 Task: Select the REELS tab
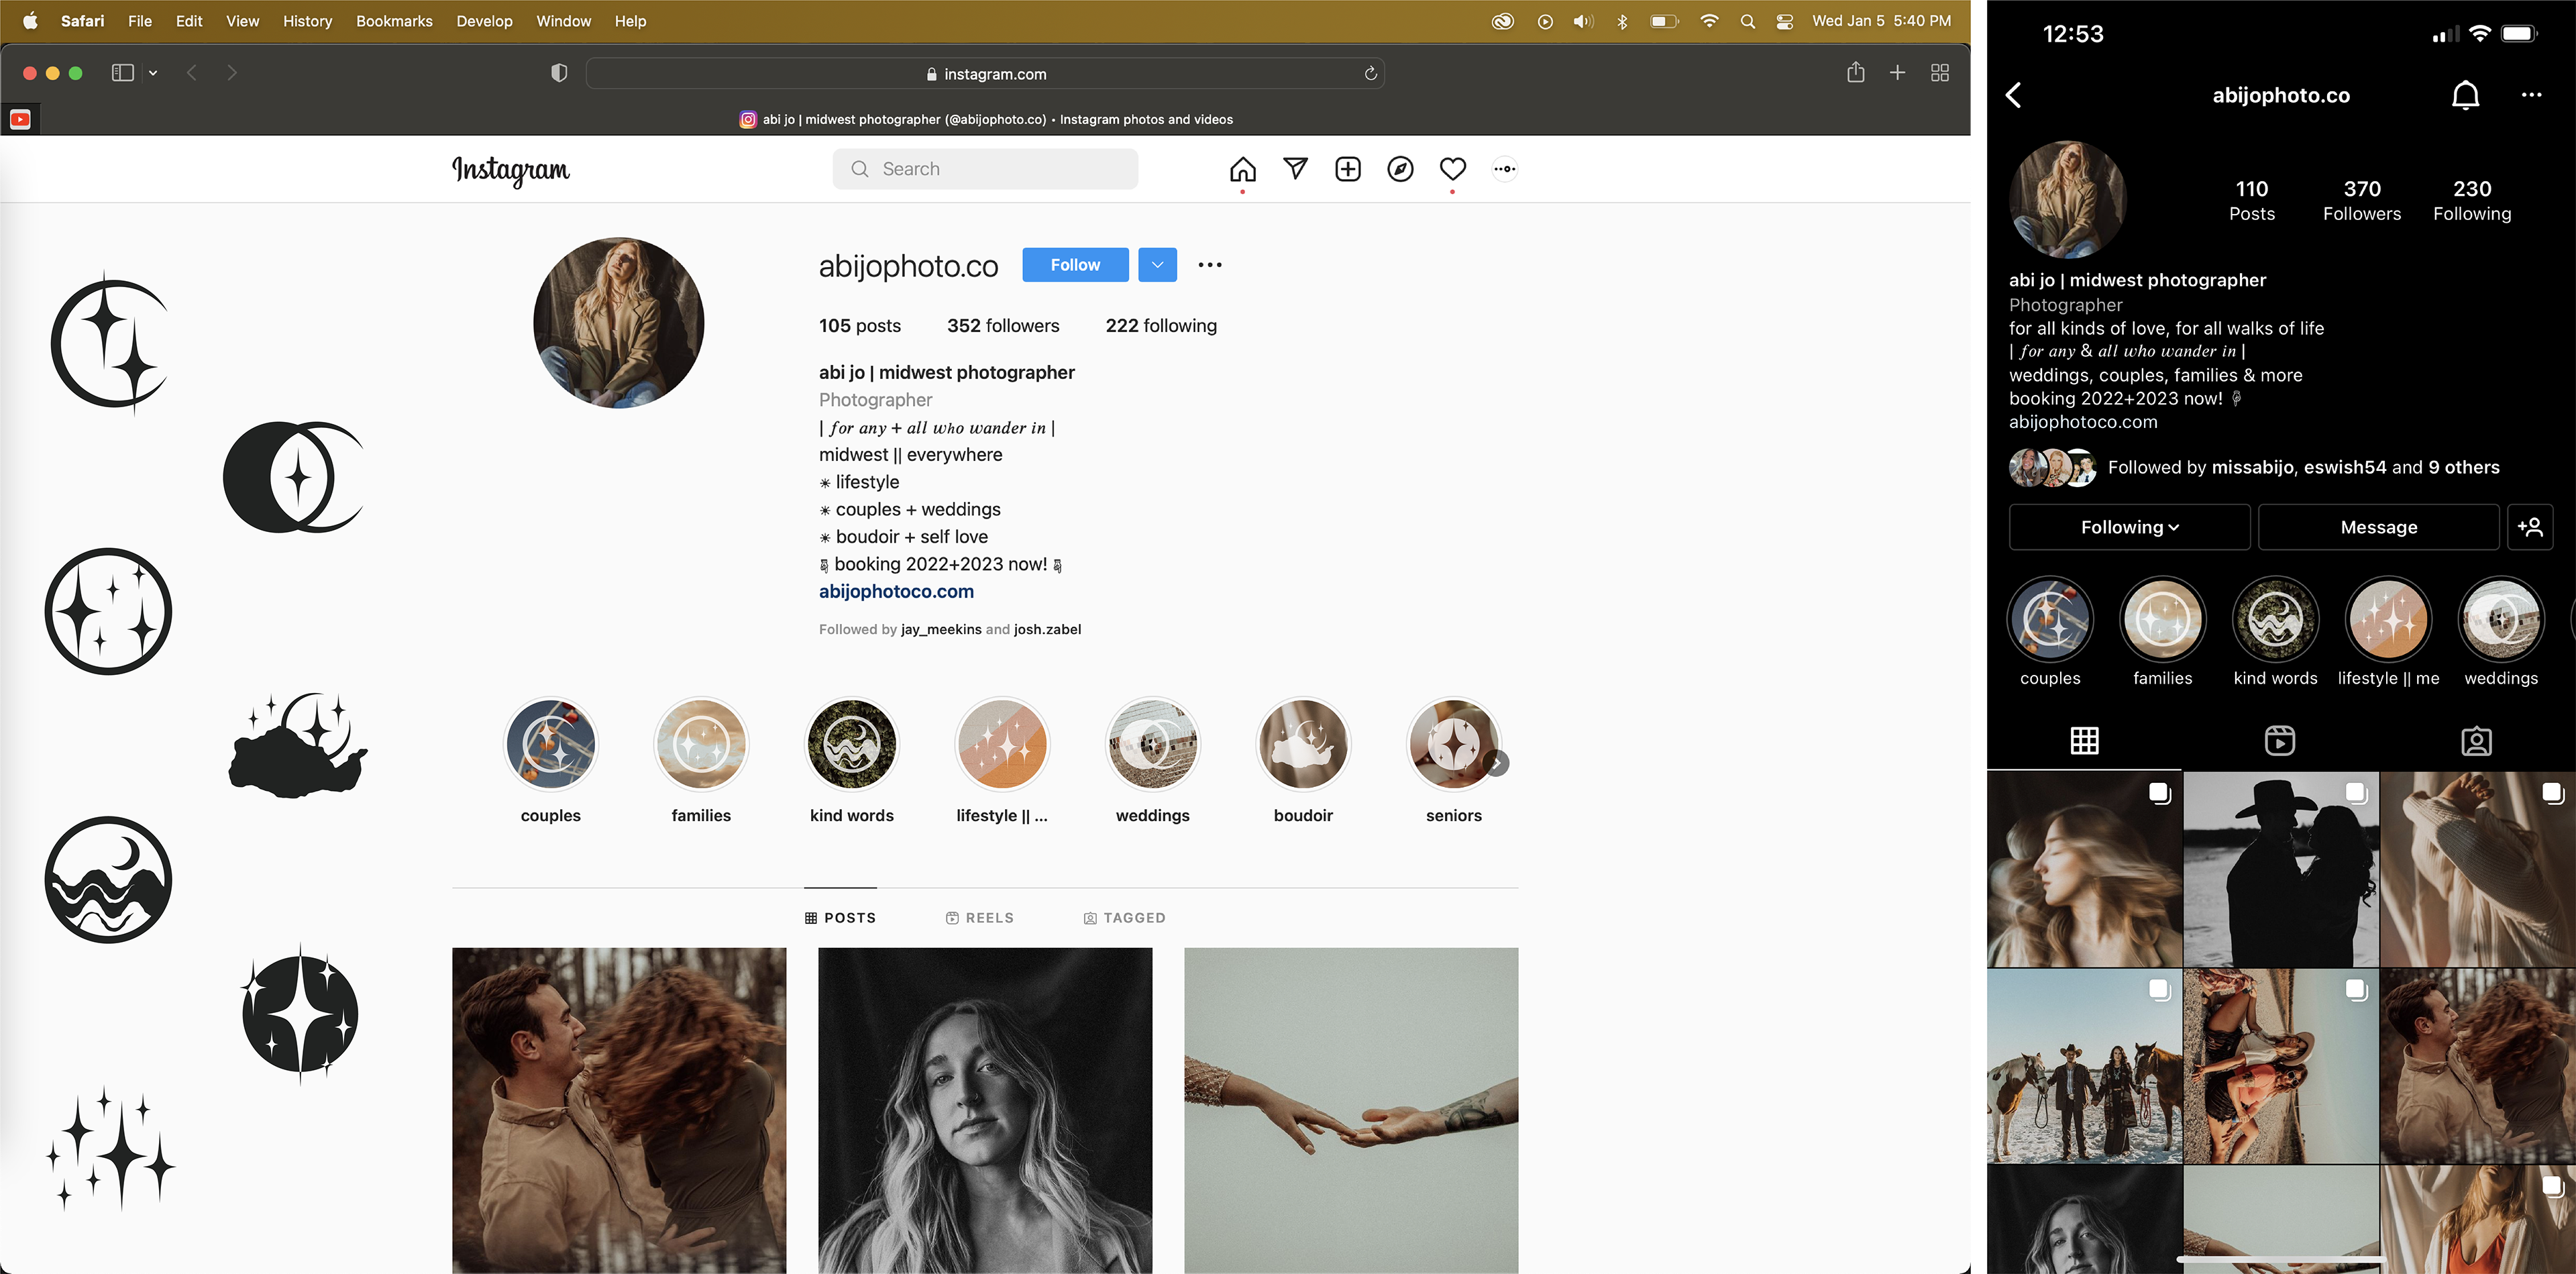pos(979,918)
